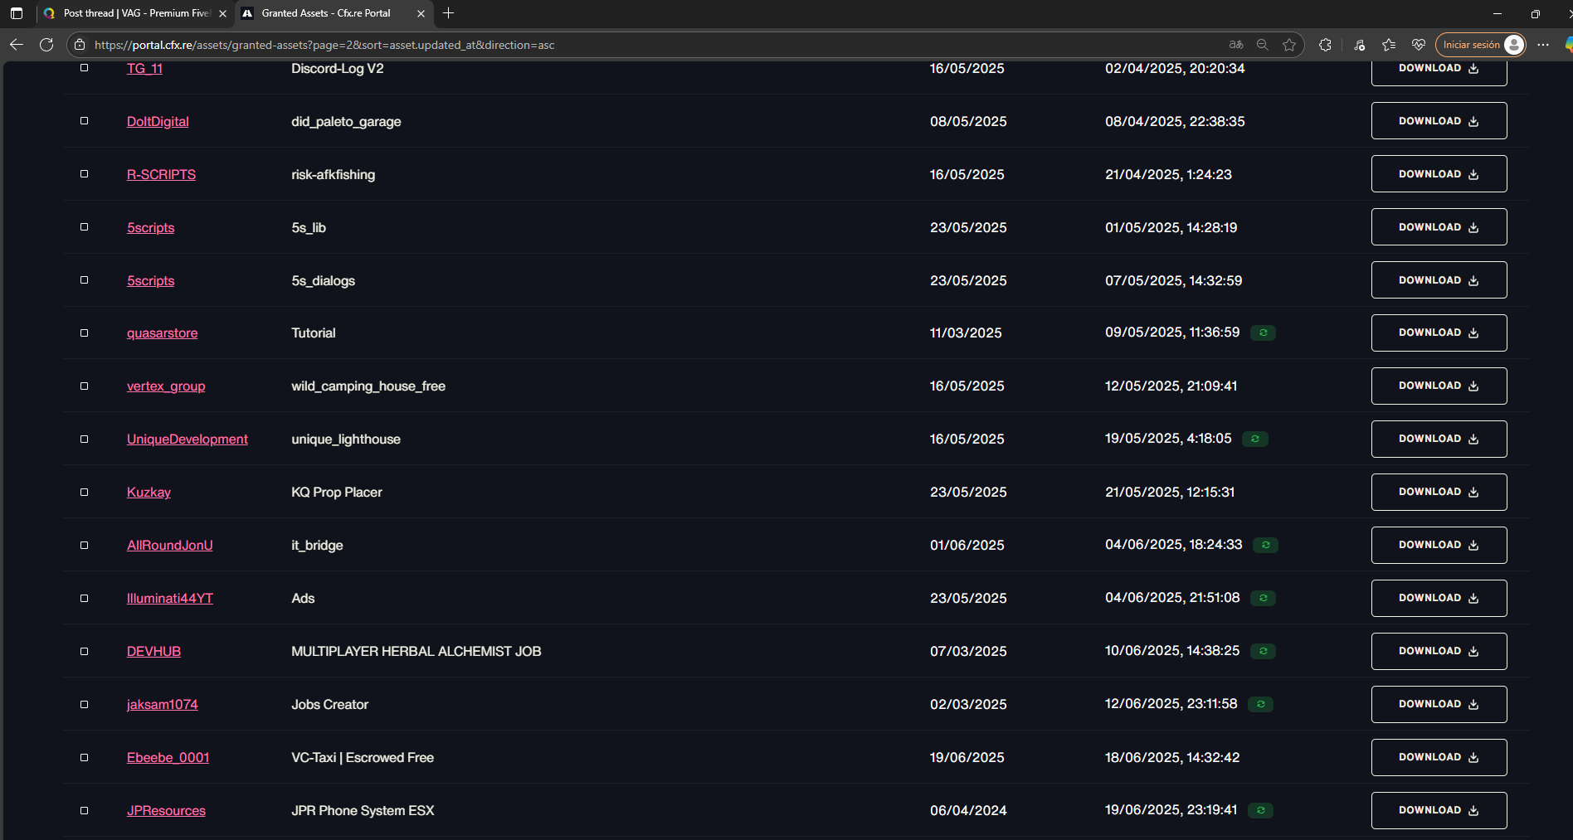1573x840 pixels.
Task: Click the green update badge on Herbal Alchemist row
Action: (x=1264, y=651)
